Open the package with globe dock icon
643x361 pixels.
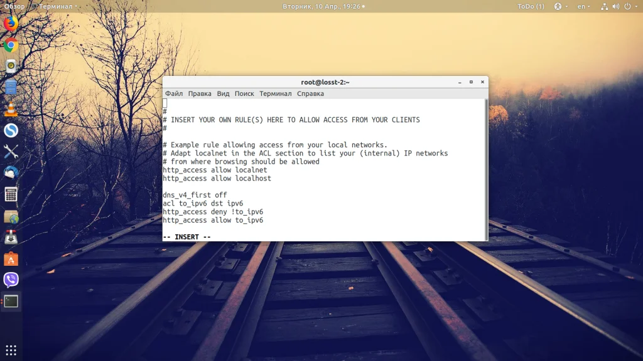(11, 216)
